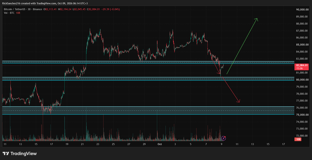Click the date label 21 on time axis

(82, 144)
